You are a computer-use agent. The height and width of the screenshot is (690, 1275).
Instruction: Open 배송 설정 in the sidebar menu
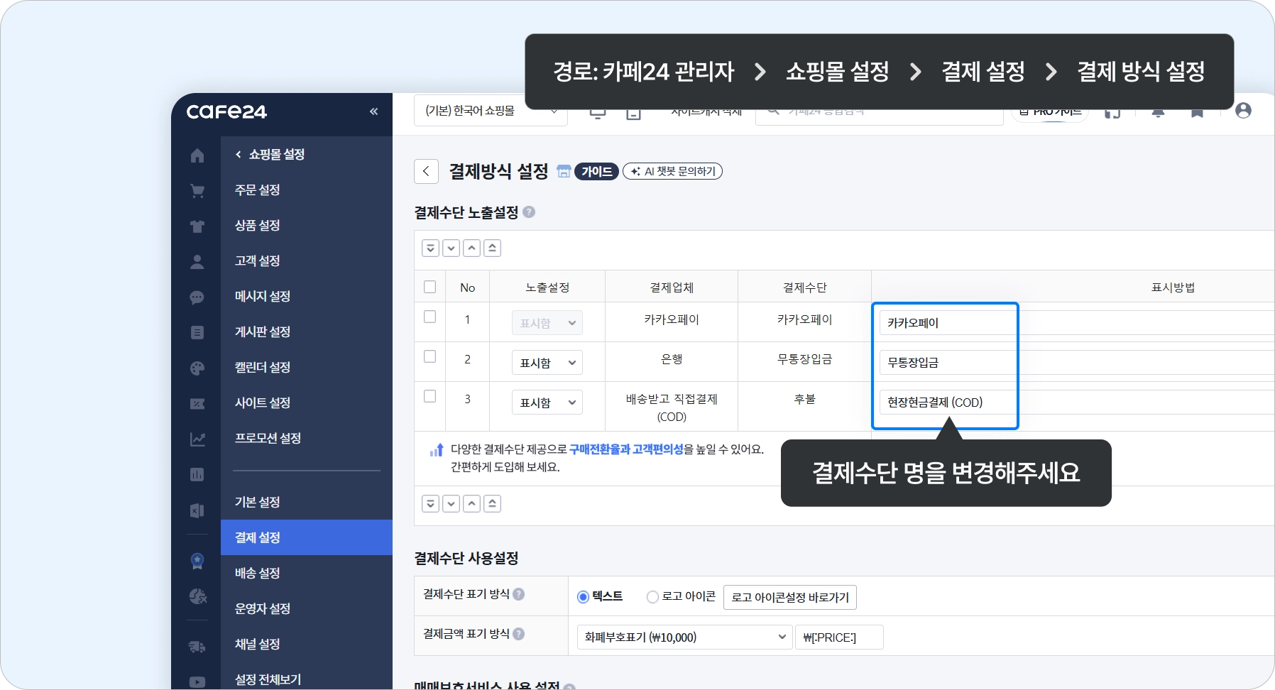[258, 573]
